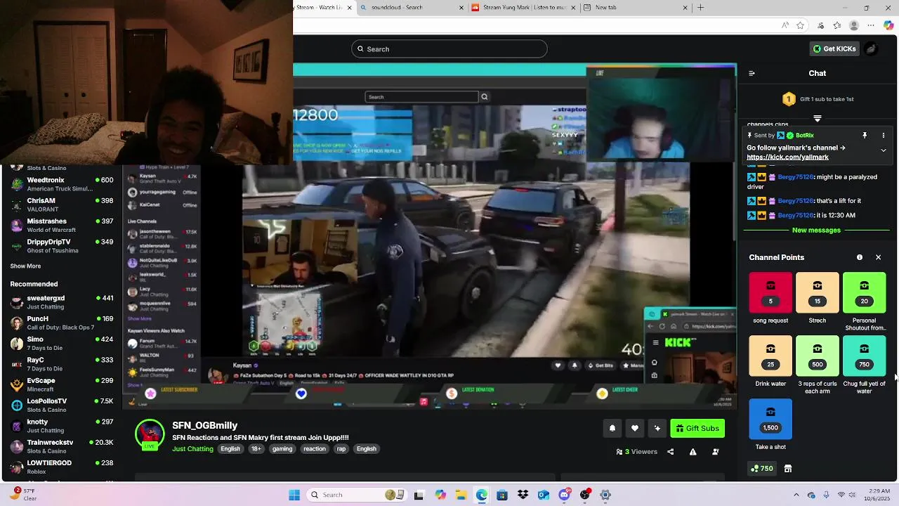Open the profile avatar menu in Kick header
The width and height of the screenshot is (899, 506).
tap(871, 48)
